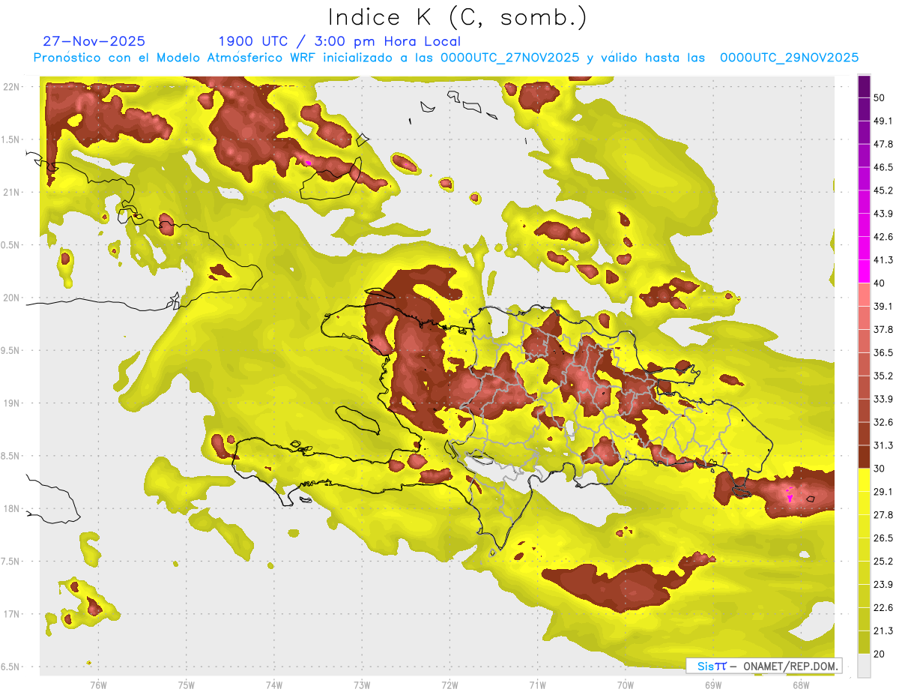Click the "1900 UTC / 3:00 pm Hora Local" text

click(x=339, y=42)
